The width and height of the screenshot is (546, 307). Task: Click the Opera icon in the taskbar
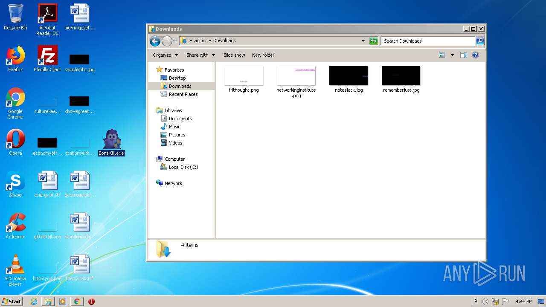(91, 301)
